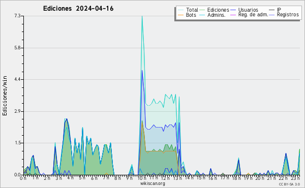
Task: Click the y-axis value 0.0
Action: pos(17,175)
